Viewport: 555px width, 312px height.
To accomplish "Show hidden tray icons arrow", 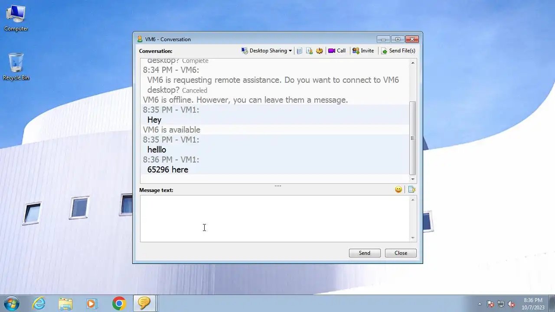I will tap(480, 304).
